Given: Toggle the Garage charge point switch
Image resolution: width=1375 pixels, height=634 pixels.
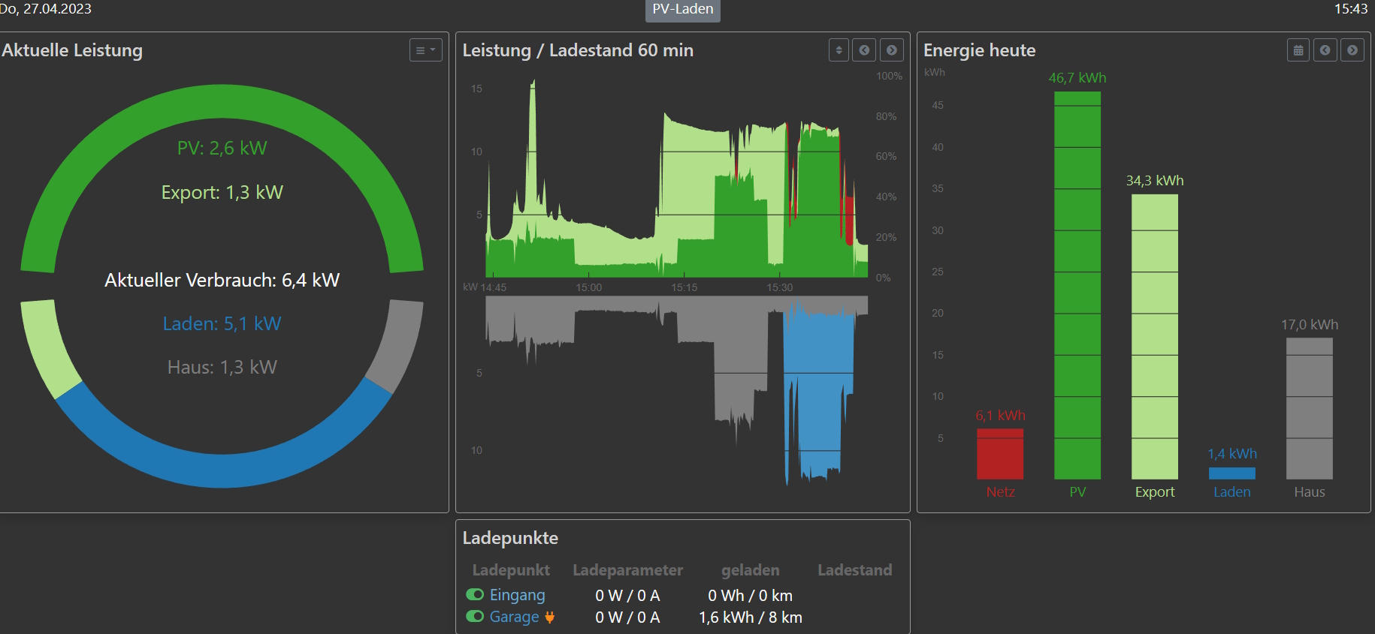Looking at the screenshot, I should tap(475, 616).
